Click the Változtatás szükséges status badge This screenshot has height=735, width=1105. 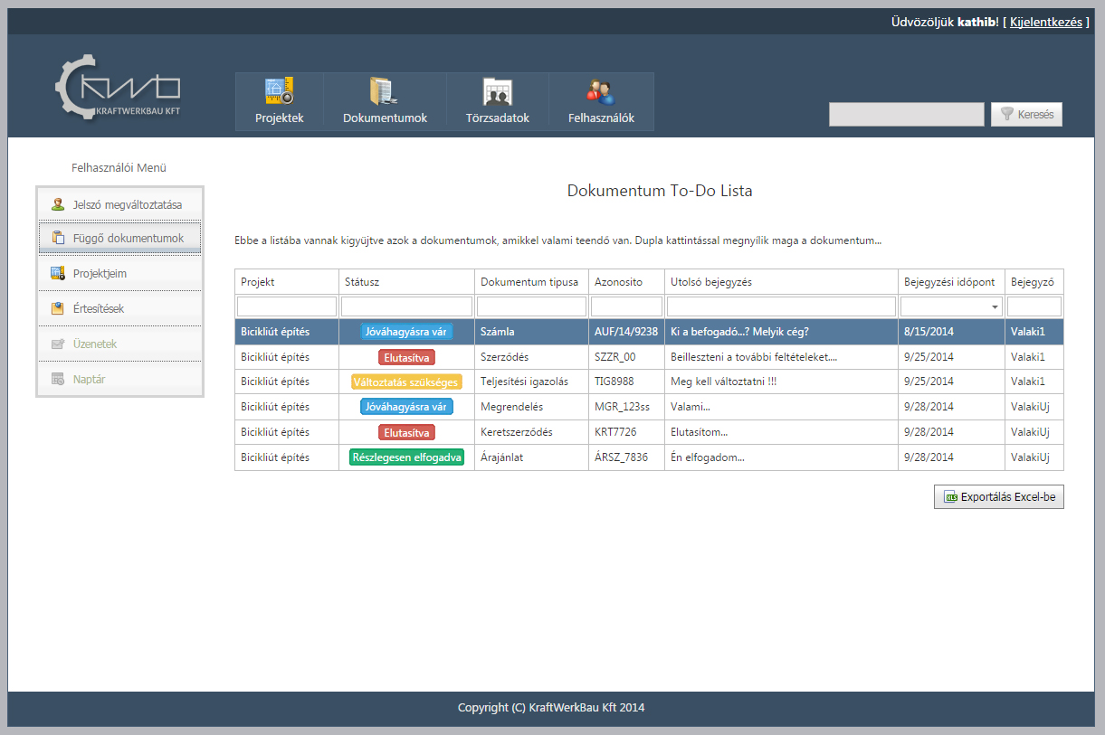pos(406,382)
